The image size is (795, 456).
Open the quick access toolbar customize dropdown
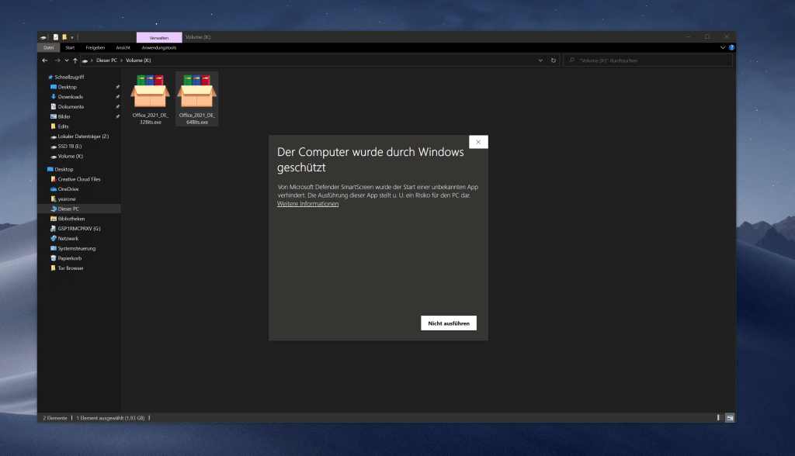[72, 37]
